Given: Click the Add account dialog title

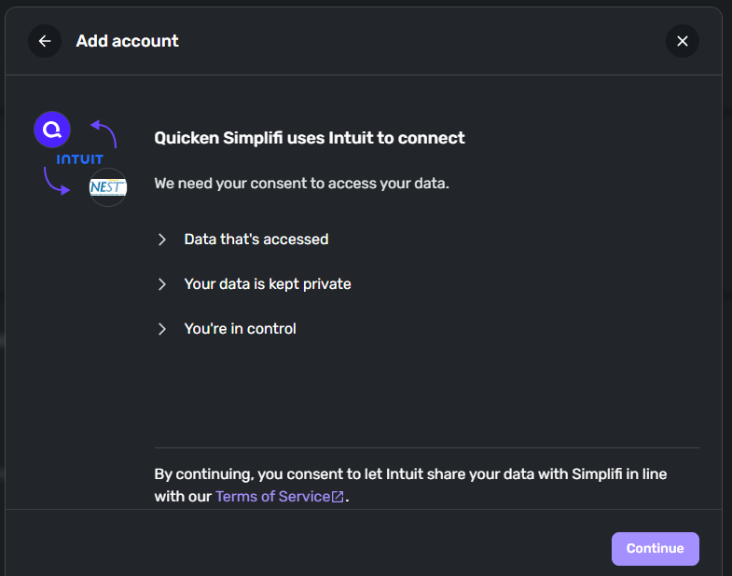Looking at the screenshot, I should (x=128, y=41).
